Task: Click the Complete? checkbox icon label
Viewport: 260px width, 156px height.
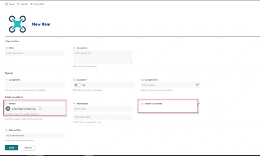Action: pos(75,80)
